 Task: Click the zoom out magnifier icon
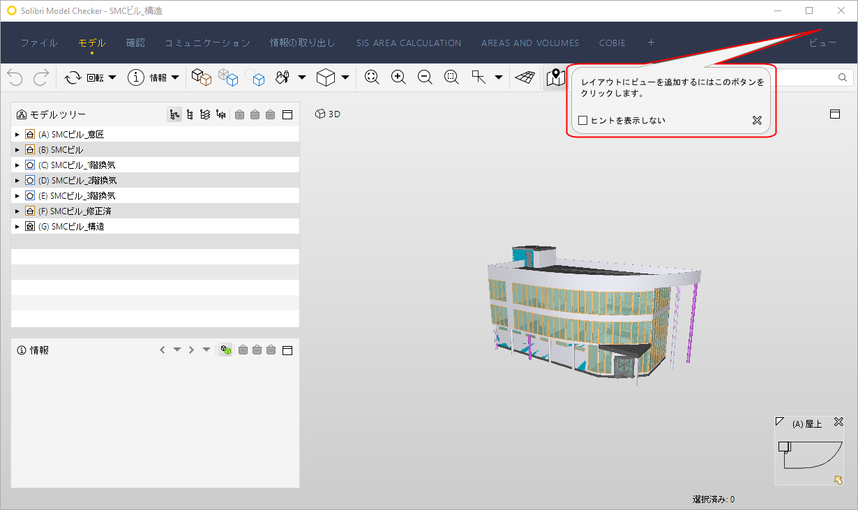425,77
